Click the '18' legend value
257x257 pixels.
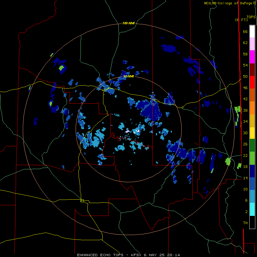click(x=245, y=167)
